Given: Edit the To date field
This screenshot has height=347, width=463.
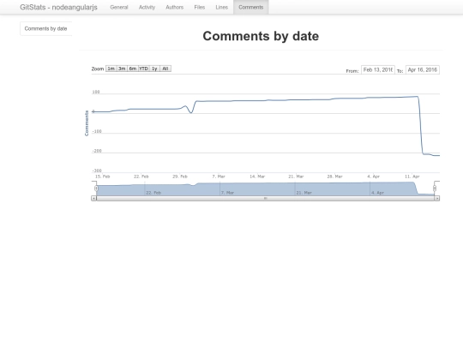Looking at the screenshot, I should click(x=423, y=70).
